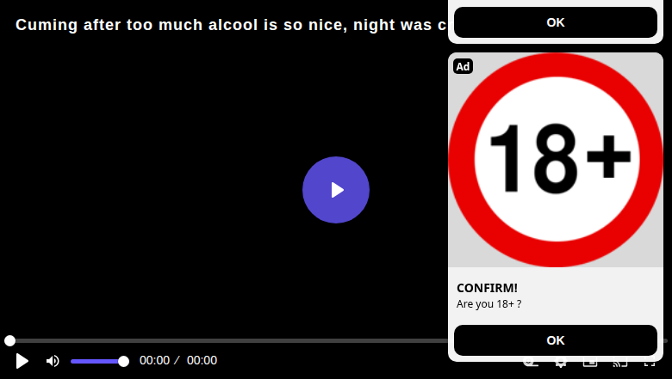Enter fullscreen with the fullscreen icon

tap(650, 364)
